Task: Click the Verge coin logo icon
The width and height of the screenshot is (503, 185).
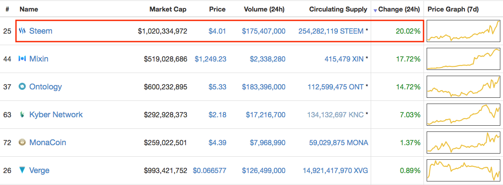Action: [22, 170]
